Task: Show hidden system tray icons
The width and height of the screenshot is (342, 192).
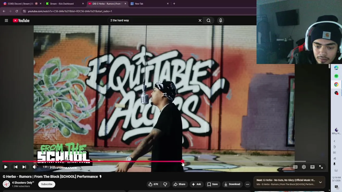Action: point(335,141)
